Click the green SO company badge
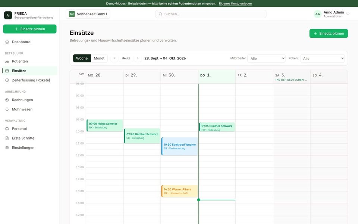Viewport: 358px width, 224px height. point(72,14)
